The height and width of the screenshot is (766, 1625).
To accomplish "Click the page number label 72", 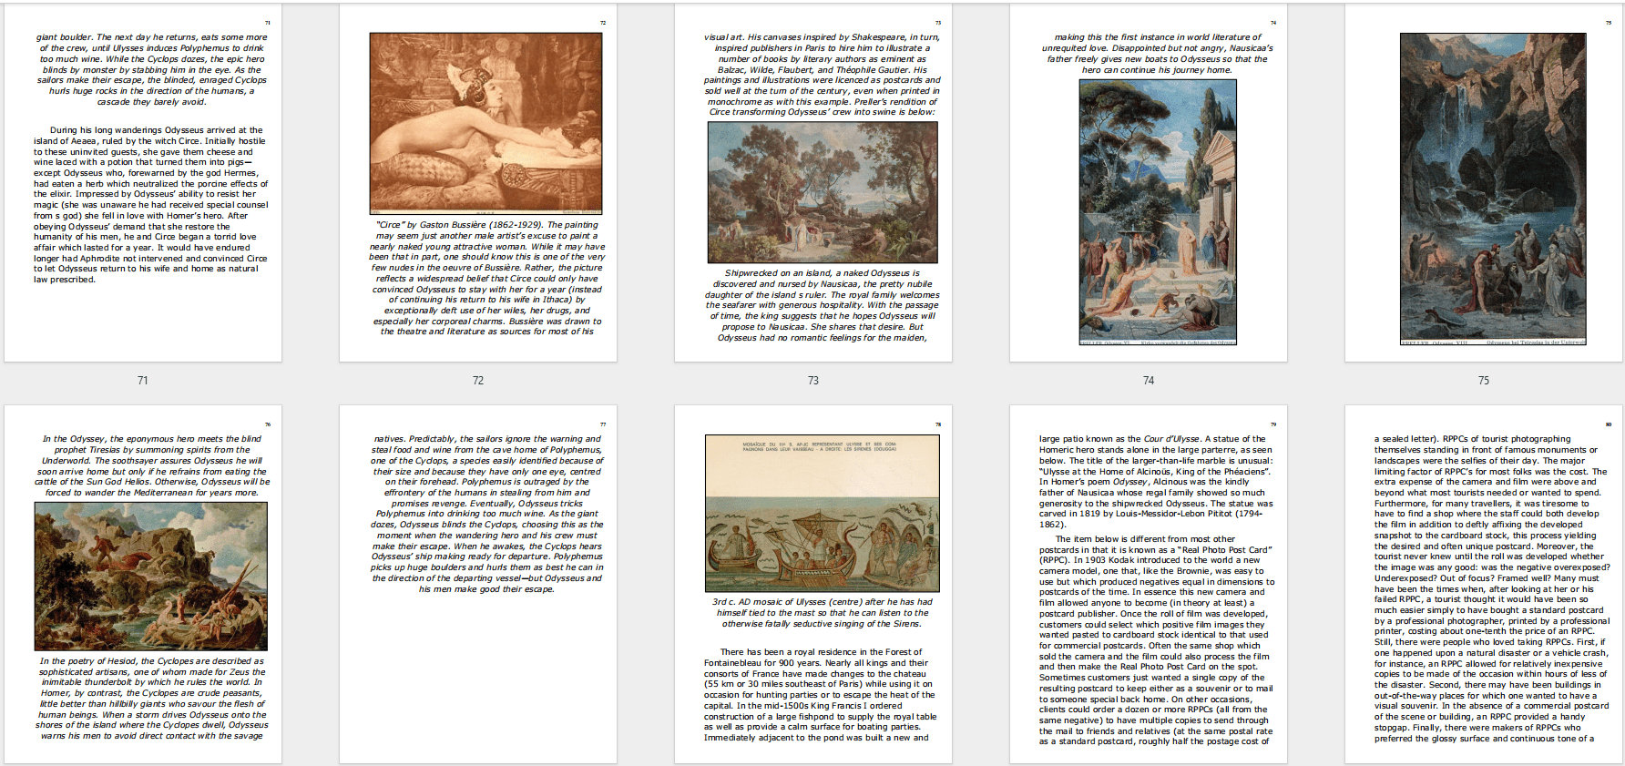I will (478, 381).
